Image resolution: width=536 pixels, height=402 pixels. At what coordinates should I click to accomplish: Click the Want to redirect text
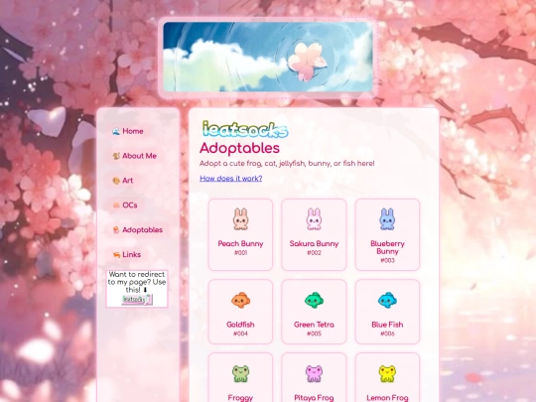137,282
